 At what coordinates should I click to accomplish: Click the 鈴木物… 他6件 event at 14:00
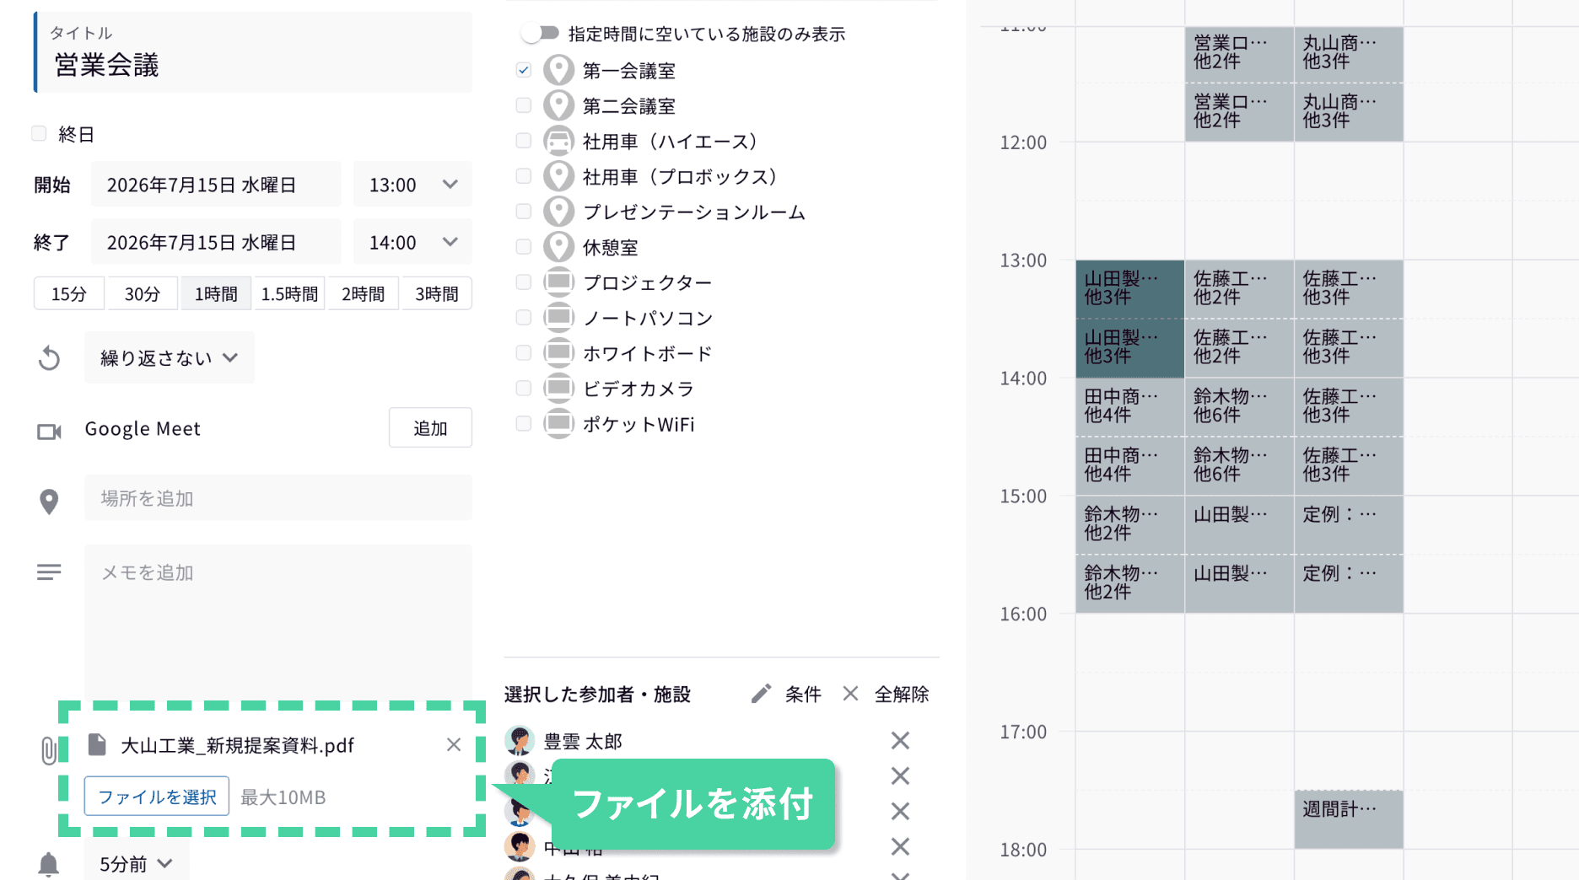click(x=1239, y=407)
